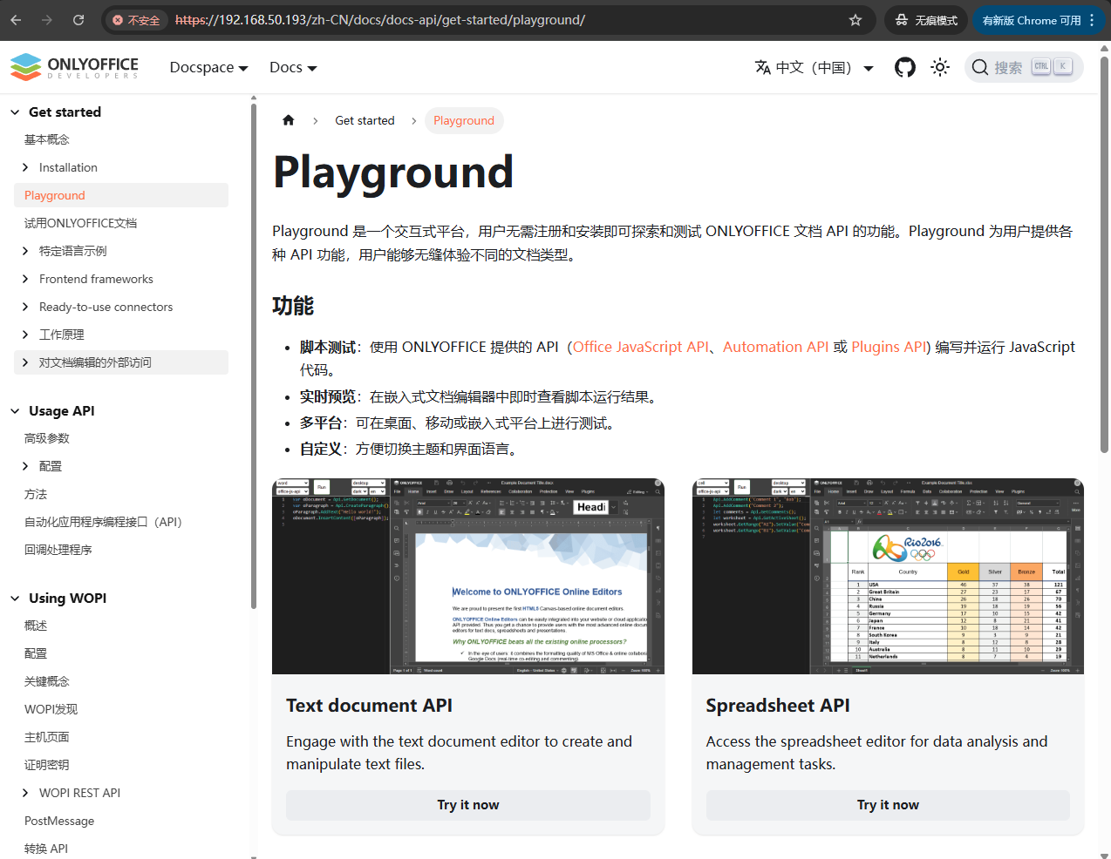The width and height of the screenshot is (1111, 859).
Task: Collapse the Get started sidebar section
Action: pyautogui.click(x=15, y=112)
